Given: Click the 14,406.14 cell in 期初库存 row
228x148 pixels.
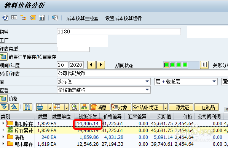Looking at the screenshot, I should coord(88,123).
